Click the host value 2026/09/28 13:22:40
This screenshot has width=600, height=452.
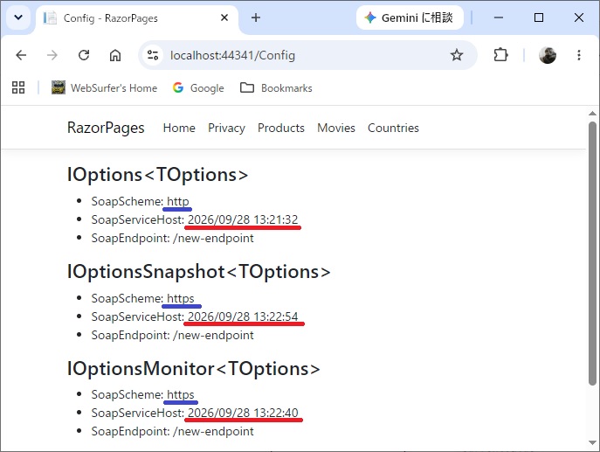point(243,413)
